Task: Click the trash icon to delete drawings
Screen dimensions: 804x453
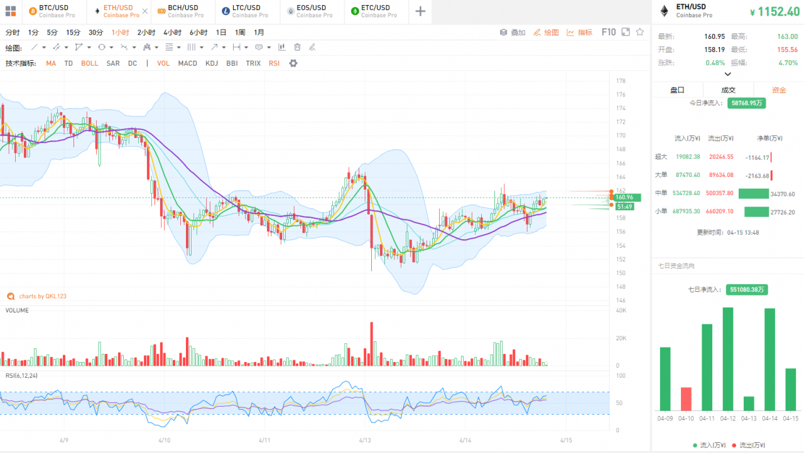Action: pos(297,47)
